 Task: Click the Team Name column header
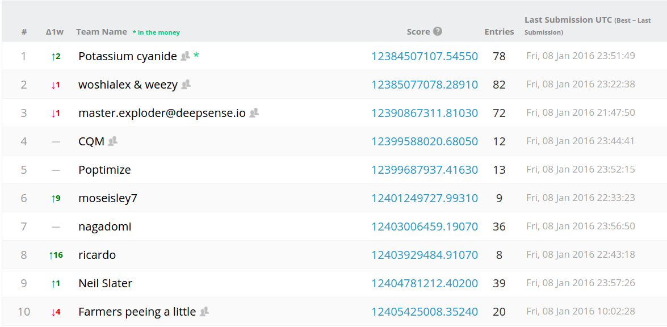pos(102,32)
